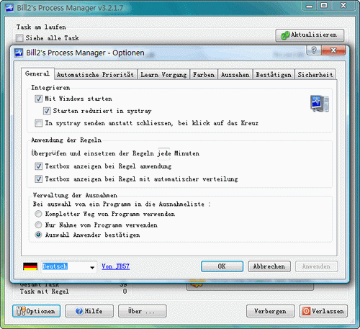Viewport: 360px width, 329px height.
Task: Click the minutes field after jede
Action: [x=164, y=153]
